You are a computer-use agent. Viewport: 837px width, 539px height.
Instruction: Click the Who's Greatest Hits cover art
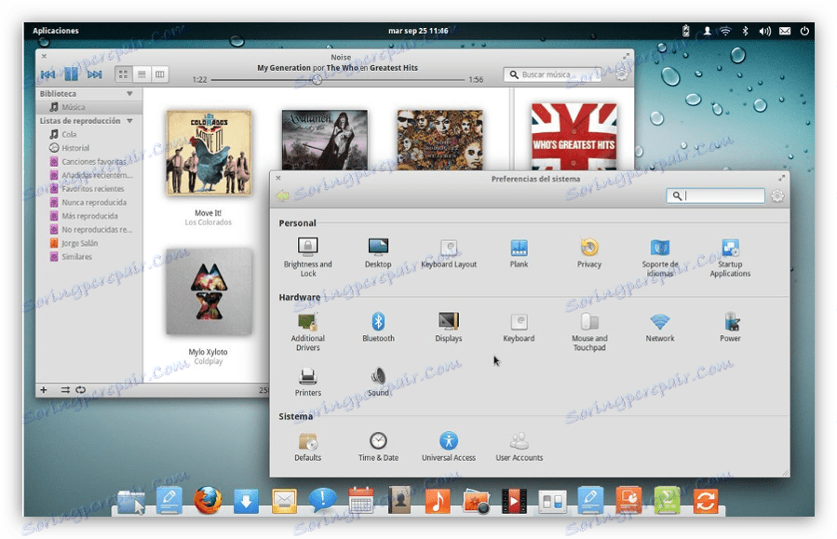tap(574, 137)
